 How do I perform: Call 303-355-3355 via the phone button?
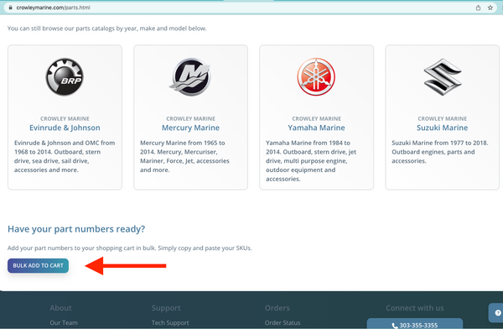pos(415,324)
